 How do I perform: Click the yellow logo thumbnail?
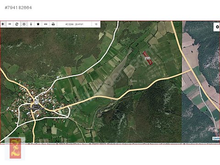pyautogui.click(x=15, y=148)
